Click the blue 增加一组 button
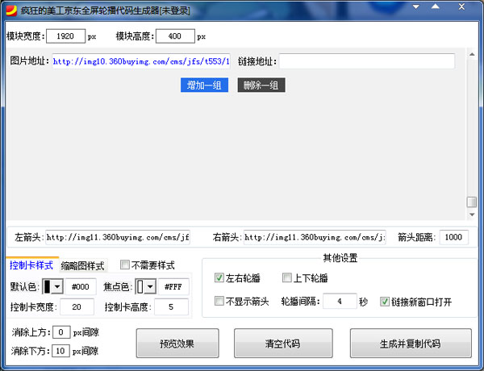The height and width of the screenshot is (371, 484). (x=204, y=85)
